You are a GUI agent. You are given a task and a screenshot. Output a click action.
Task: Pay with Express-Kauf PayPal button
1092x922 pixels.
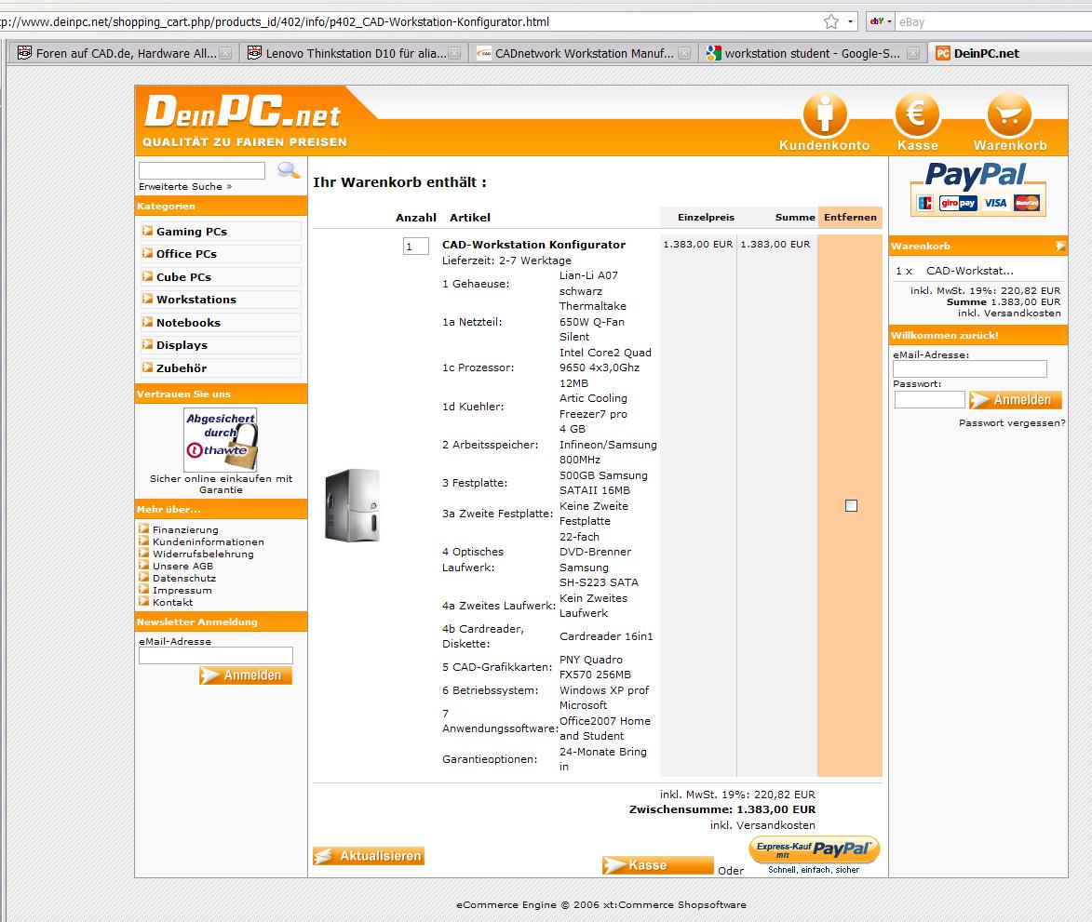[x=815, y=849]
